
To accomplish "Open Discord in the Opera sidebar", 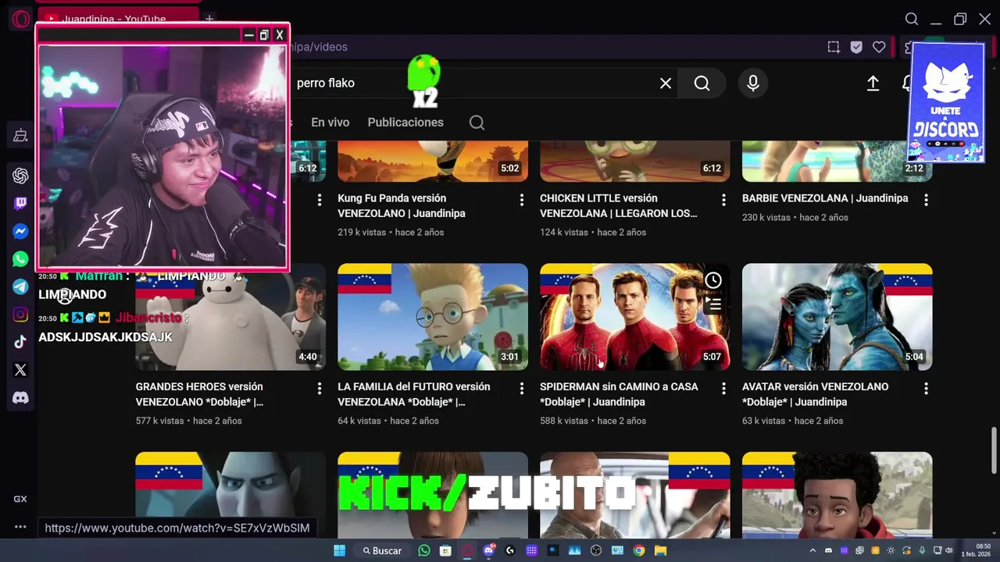I will click(20, 398).
